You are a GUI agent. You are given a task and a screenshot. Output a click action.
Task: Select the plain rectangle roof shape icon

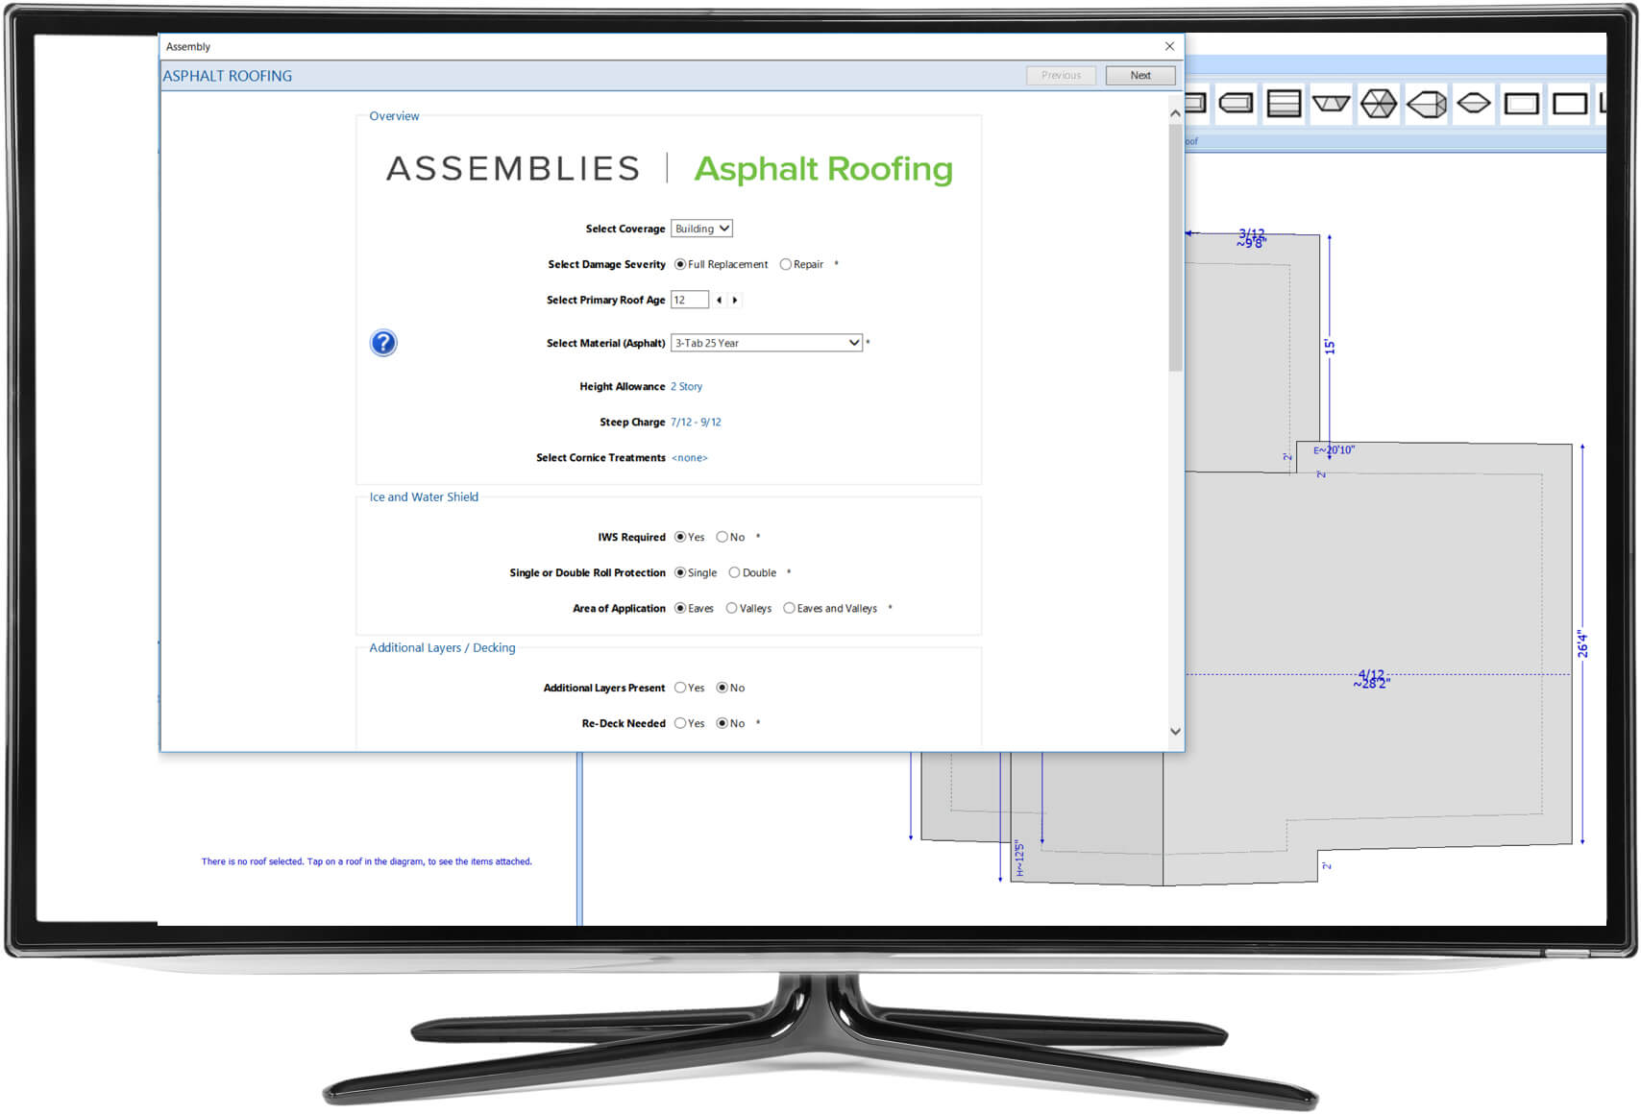(1570, 103)
